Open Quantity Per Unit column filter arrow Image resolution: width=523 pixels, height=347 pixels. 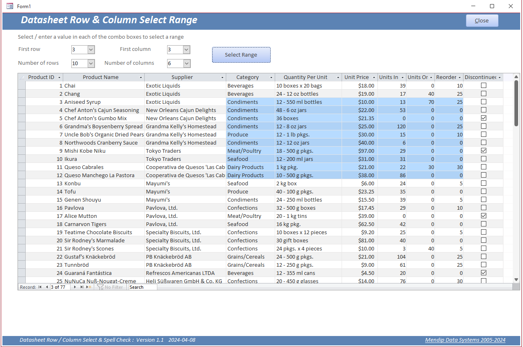[338, 77]
